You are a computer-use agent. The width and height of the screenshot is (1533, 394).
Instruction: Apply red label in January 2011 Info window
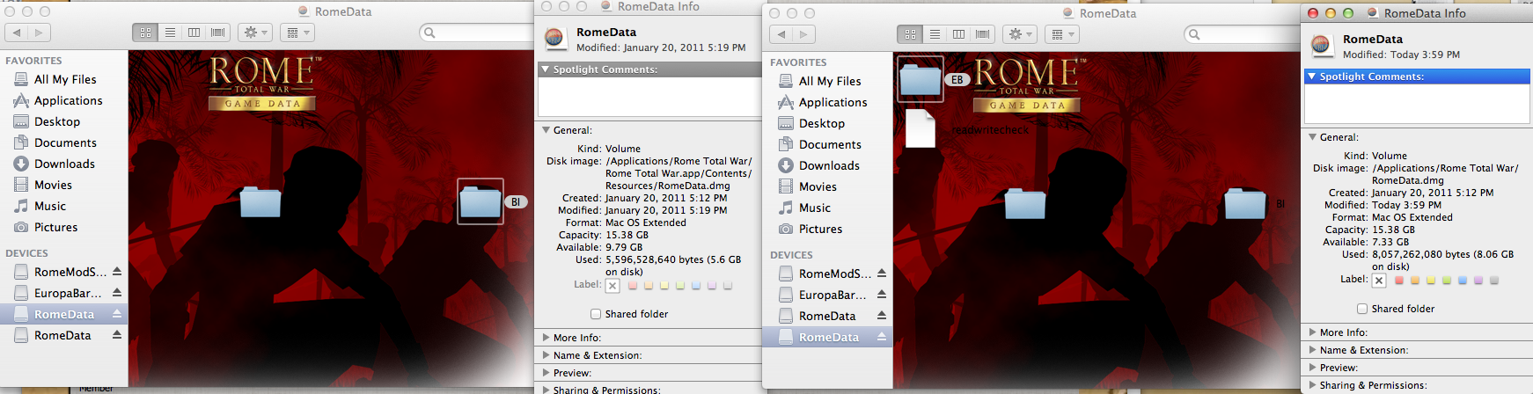tap(632, 285)
